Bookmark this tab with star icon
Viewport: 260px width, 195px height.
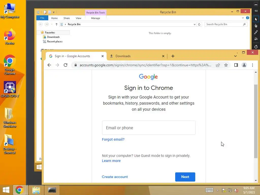click(226, 65)
